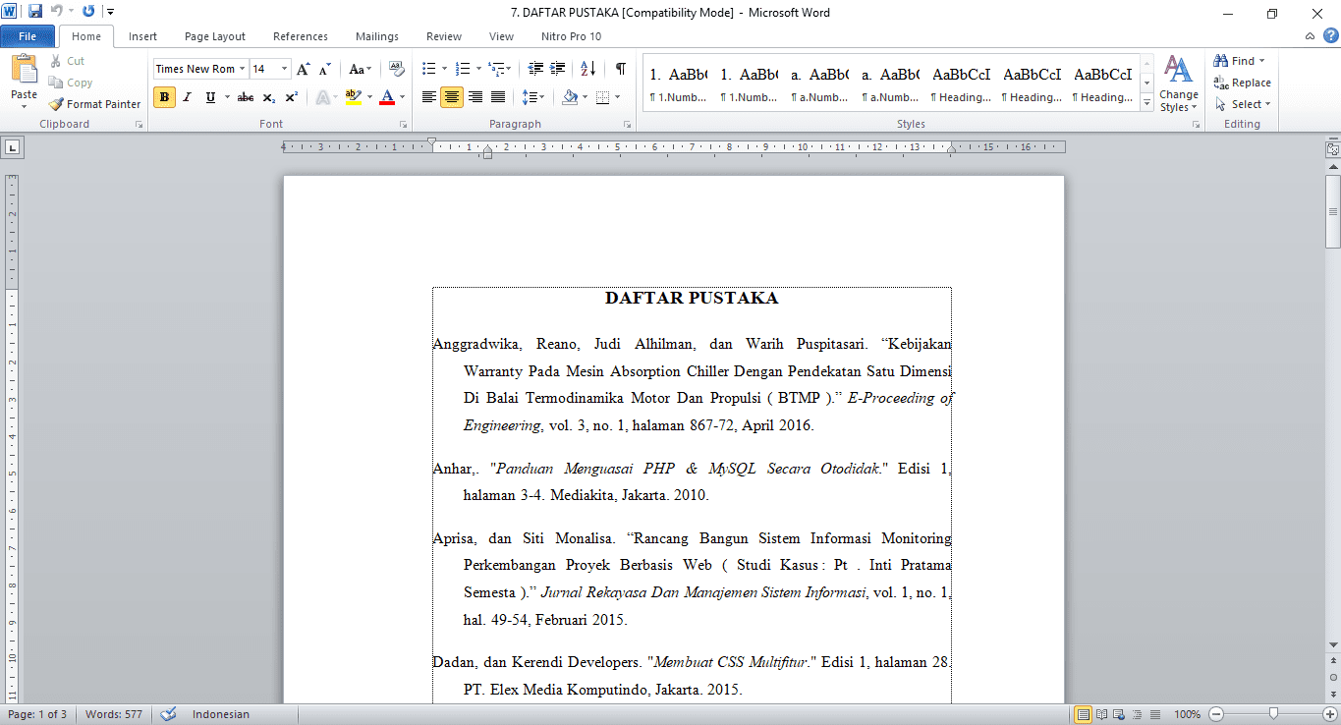Open the Font Color red swatch
1341x725 pixels.
pos(386,97)
